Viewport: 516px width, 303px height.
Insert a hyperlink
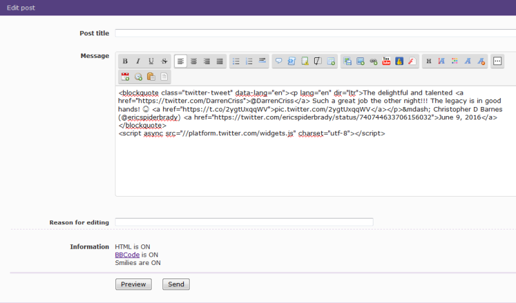[373, 61]
